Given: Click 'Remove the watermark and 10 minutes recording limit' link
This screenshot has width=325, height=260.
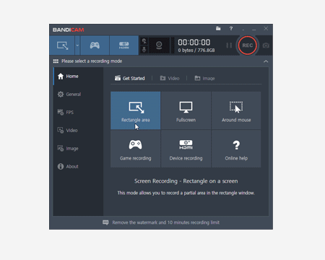Looking at the screenshot, I should point(166,222).
